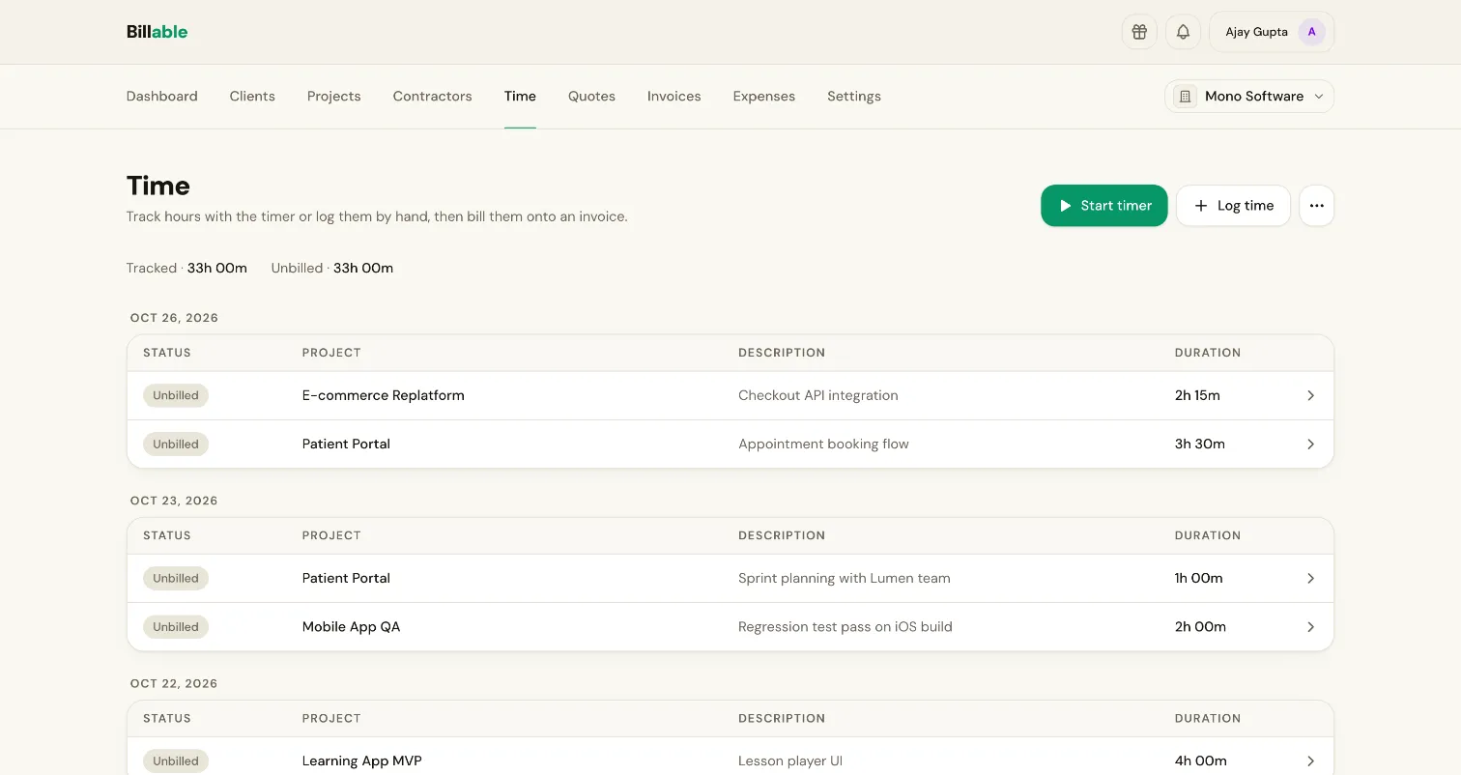Click Learning App MVP project name
1461x775 pixels.
tap(362, 761)
